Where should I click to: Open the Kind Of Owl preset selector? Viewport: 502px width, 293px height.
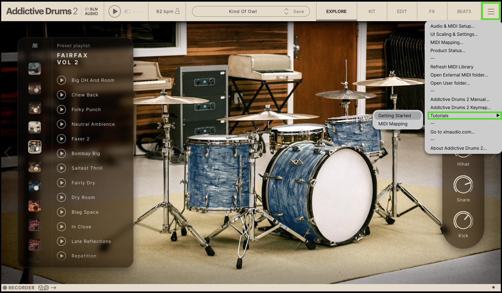(243, 11)
